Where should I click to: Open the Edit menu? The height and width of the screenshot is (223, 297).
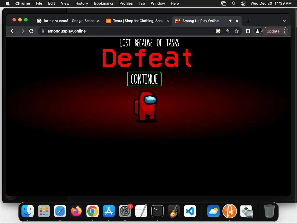(51, 3)
